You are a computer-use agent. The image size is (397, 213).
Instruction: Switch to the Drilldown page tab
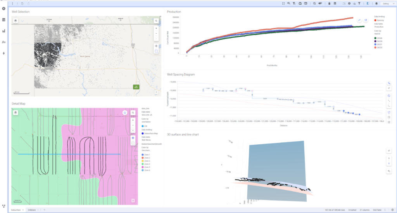point(32,210)
